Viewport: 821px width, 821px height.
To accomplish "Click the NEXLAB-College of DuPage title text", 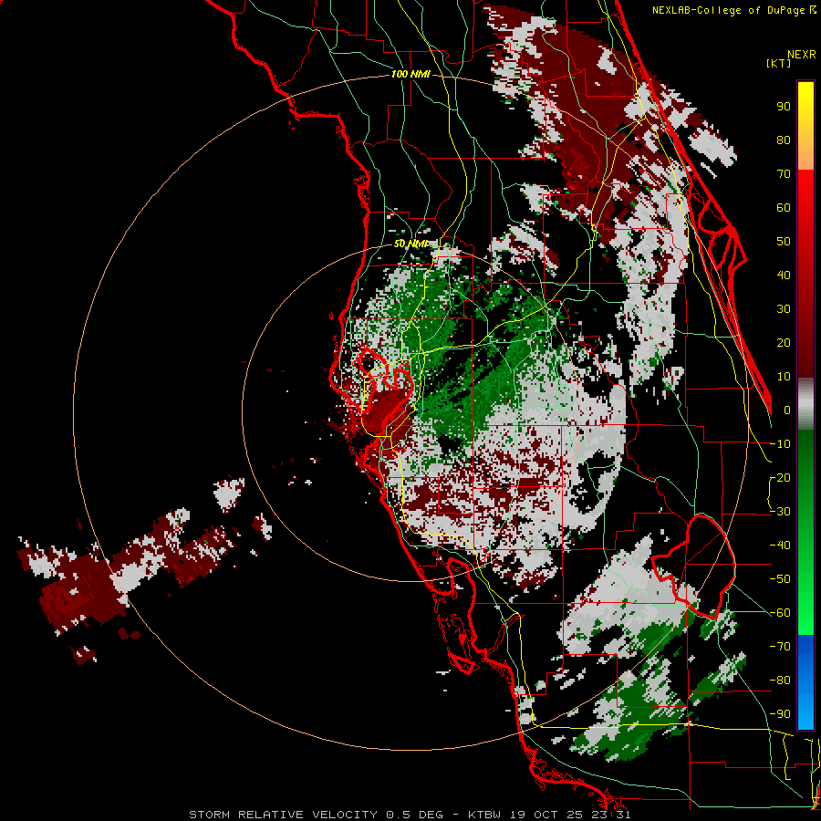I will pos(728,10).
